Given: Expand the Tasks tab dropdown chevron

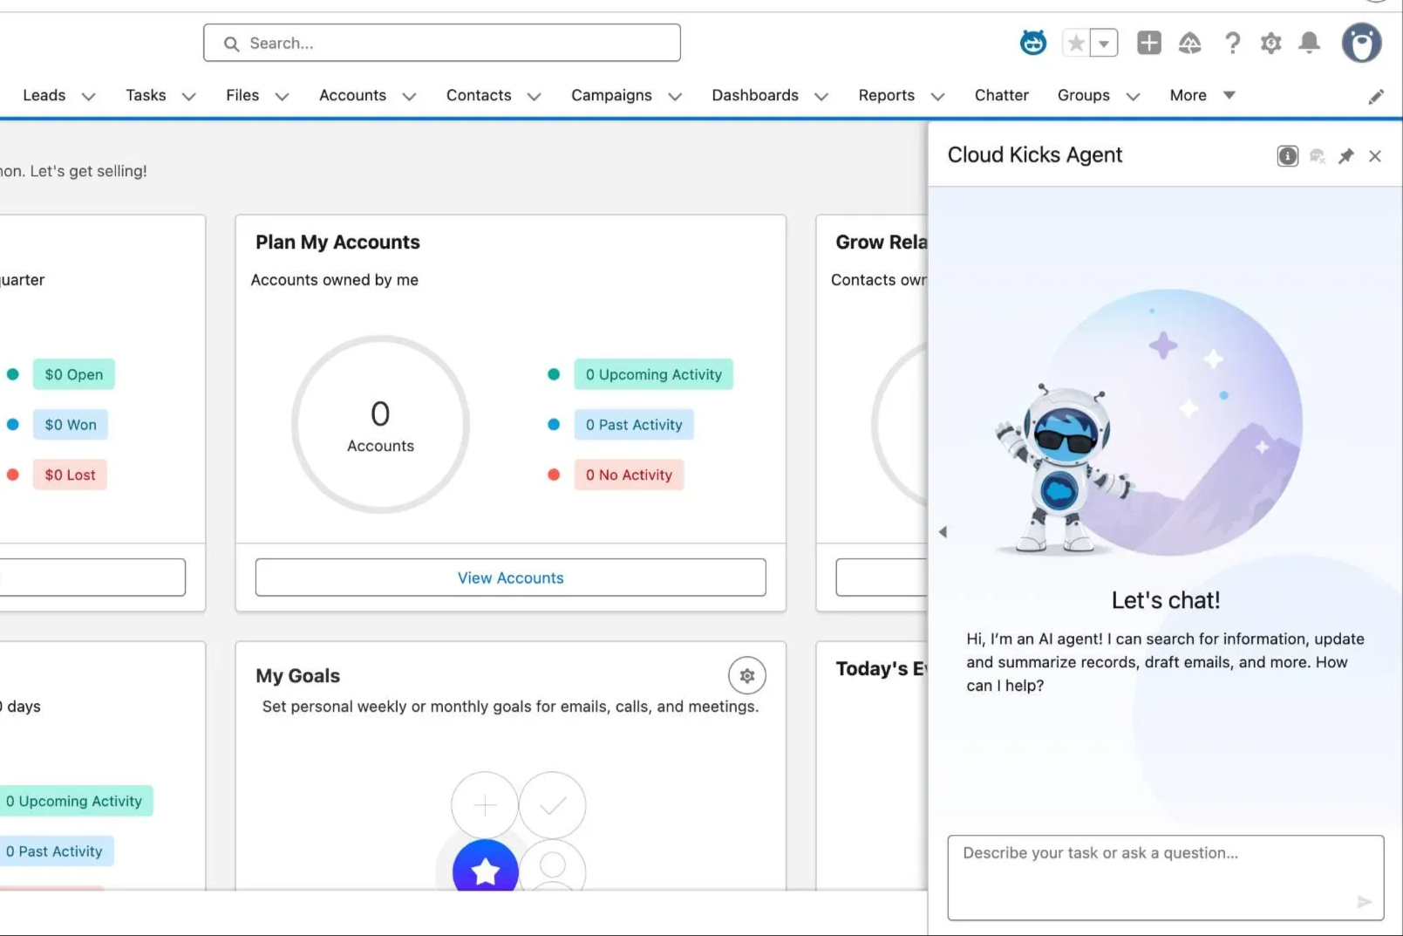Looking at the screenshot, I should pyautogui.click(x=188, y=96).
